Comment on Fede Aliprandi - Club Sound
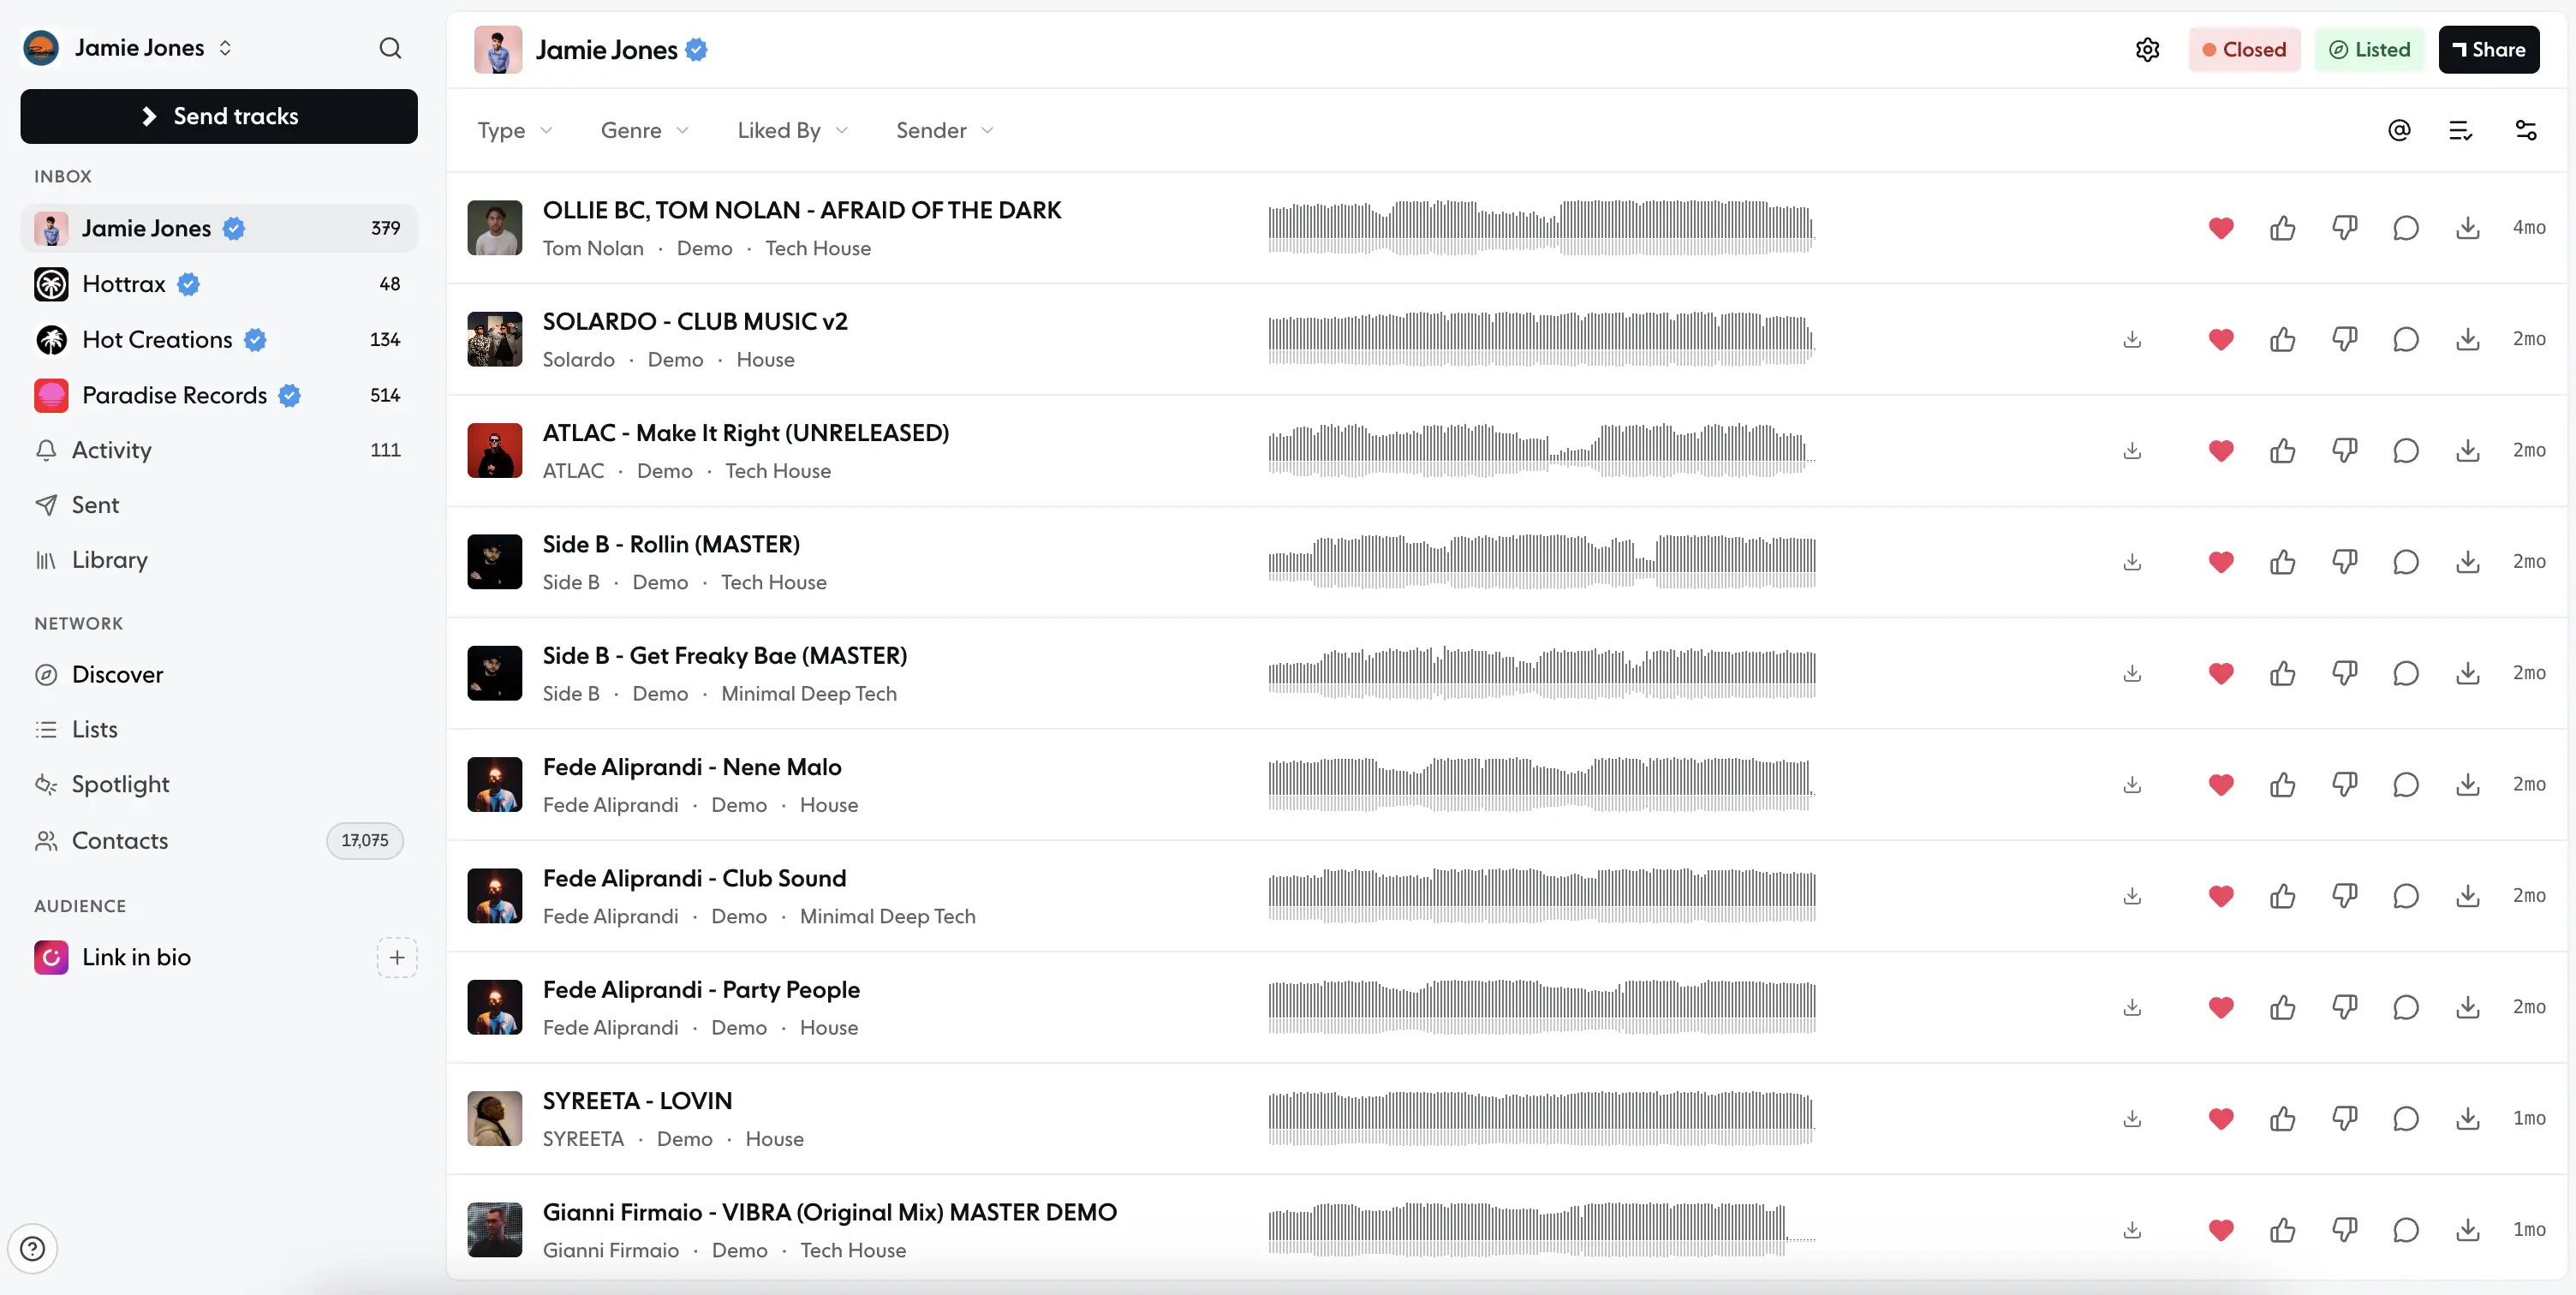The width and height of the screenshot is (2576, 1295). (2406, 896)
